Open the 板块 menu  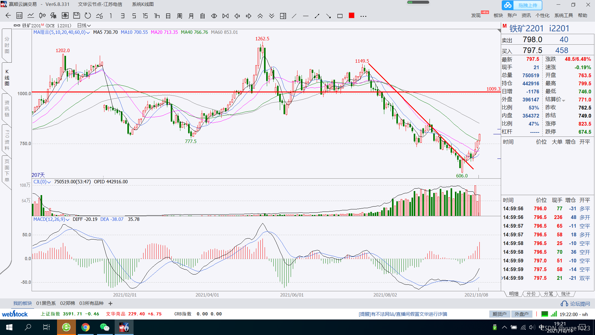coord(498,16)
